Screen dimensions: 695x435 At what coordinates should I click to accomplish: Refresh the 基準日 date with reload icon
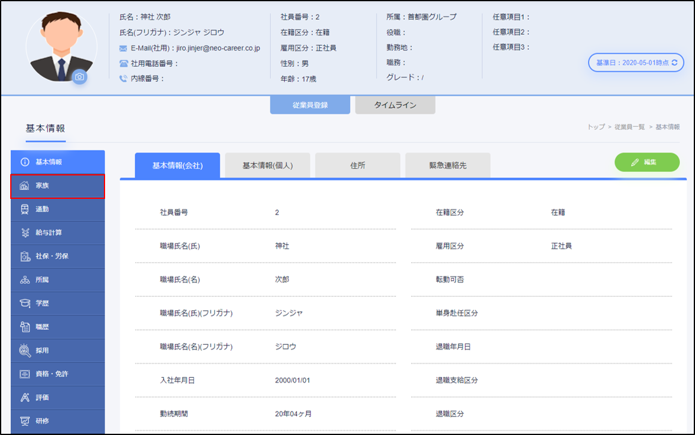click(x=675, y=62)
